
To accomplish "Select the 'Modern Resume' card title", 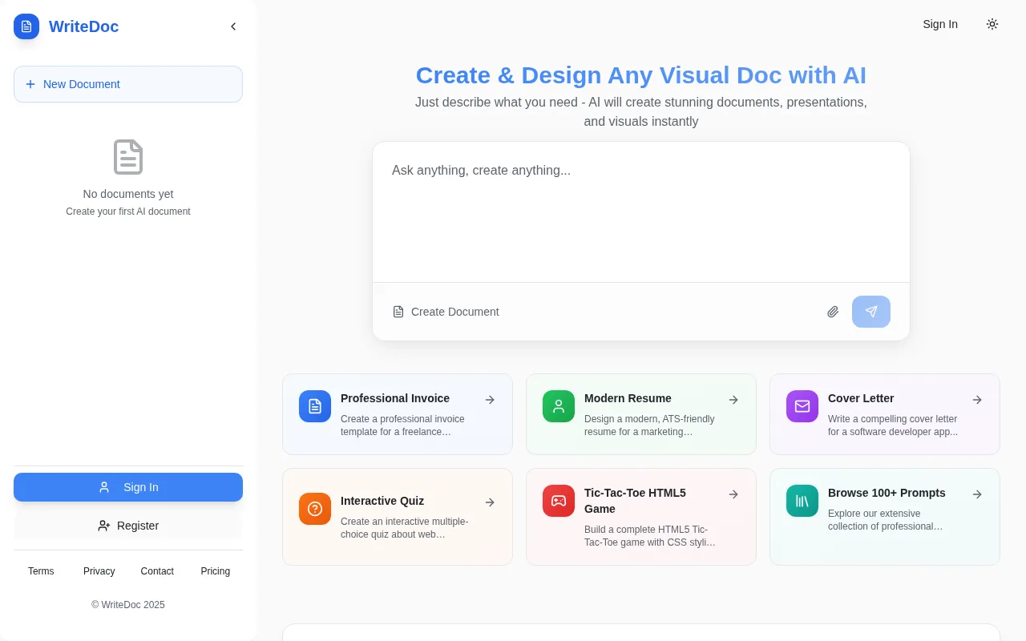I will pos(628,398).
